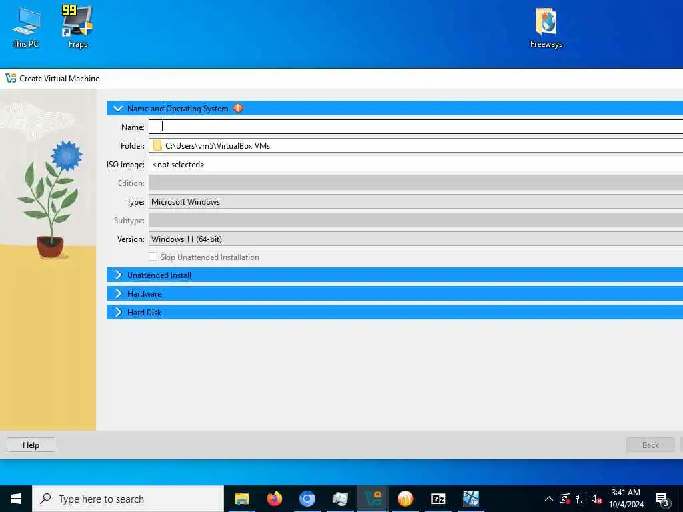
Task: Open the XP app icon on the taskbar
Action: (470, 499)
